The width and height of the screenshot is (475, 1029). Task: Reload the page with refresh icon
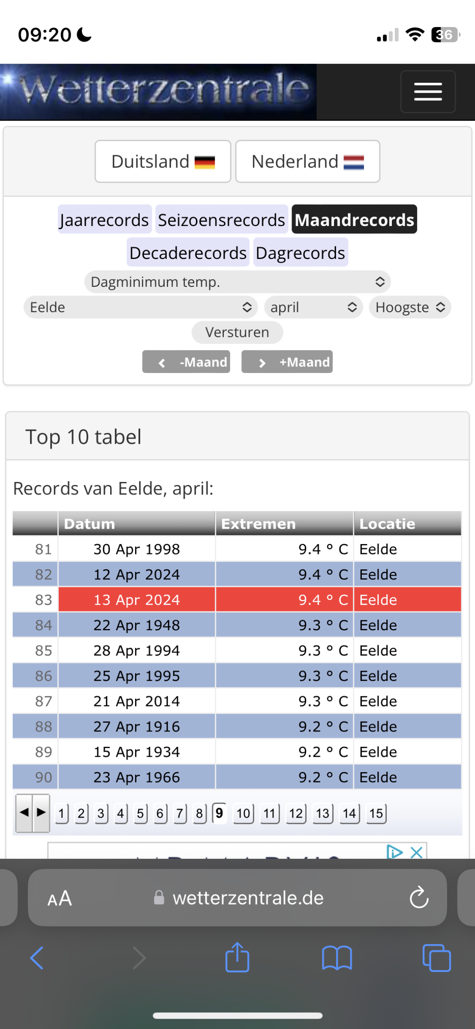coord(419,897)
